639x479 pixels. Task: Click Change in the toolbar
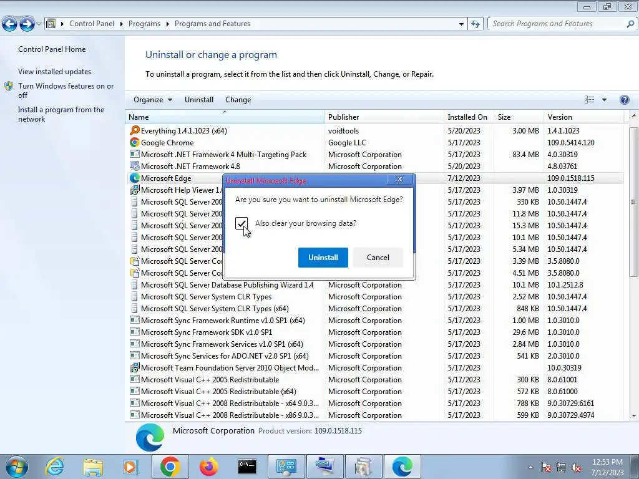click(238, 100)
